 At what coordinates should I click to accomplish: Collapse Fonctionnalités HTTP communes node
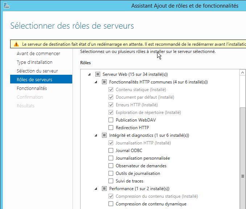coord(96,82)
